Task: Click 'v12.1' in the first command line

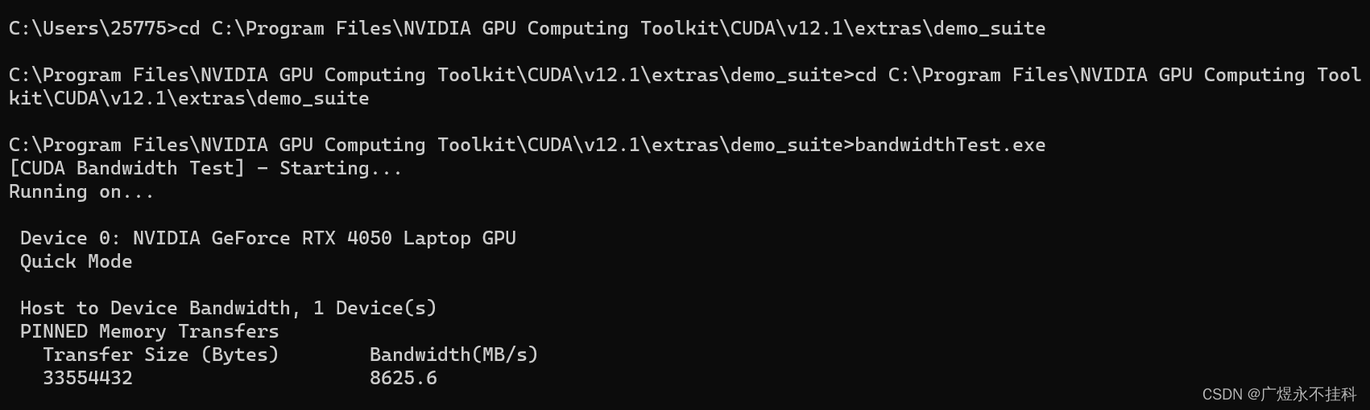Action: pos(815,28)
